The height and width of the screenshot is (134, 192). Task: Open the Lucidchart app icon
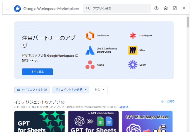(90, 35)
